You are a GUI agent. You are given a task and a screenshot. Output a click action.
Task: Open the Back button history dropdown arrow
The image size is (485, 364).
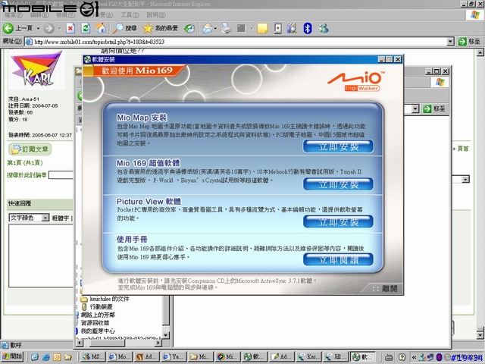(x=38, y=29)
